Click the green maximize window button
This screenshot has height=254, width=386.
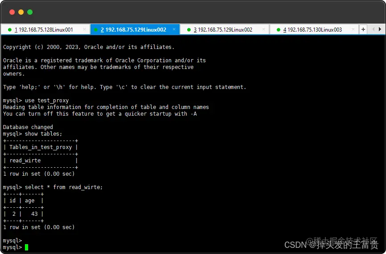point(30,12)
